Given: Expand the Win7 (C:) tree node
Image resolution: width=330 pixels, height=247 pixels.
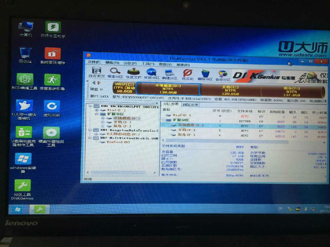Looking at the screenshot, I should [96, 110].
